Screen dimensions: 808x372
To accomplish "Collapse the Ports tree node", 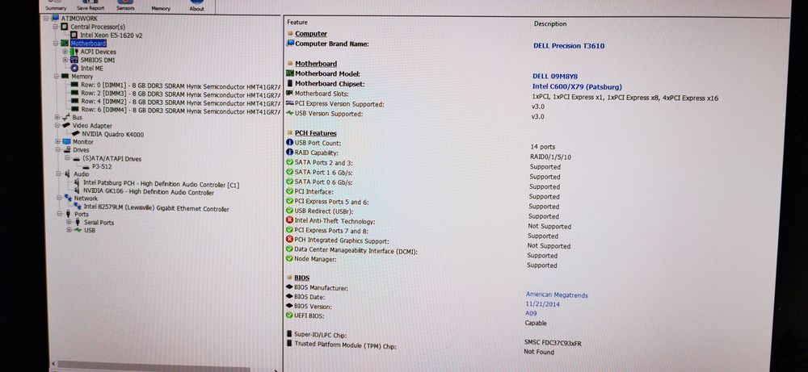I will click(x=59, y=214).
